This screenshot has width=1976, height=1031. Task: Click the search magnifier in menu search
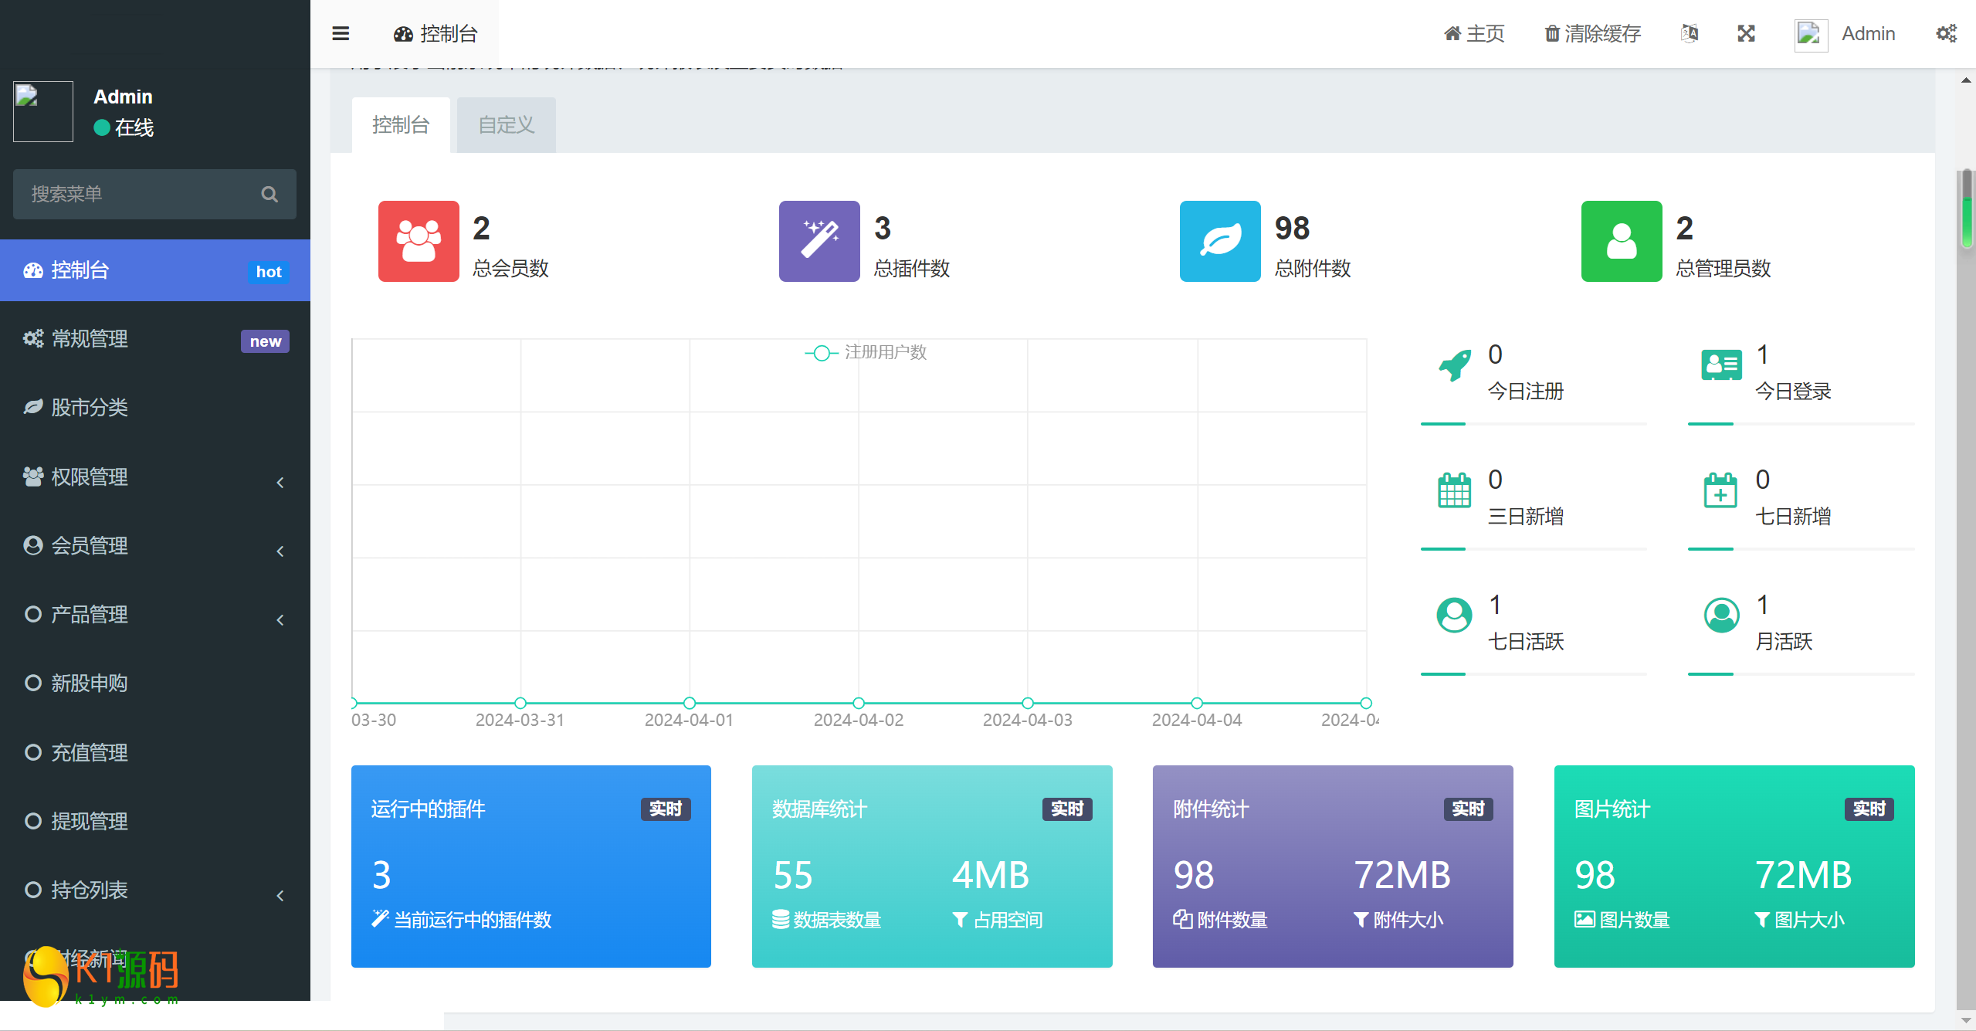pyautogui.click(x=269, y=194)
